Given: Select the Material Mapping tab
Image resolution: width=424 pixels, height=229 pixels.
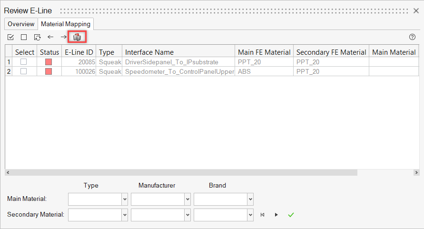Looking at the screenshot, I should pyautogui.click(x=66, y=24).
